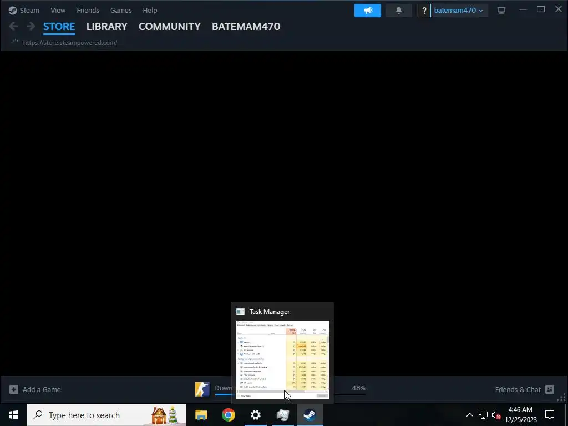Open the Help menu
Screen dimensions: 568x426
point(150,10)
